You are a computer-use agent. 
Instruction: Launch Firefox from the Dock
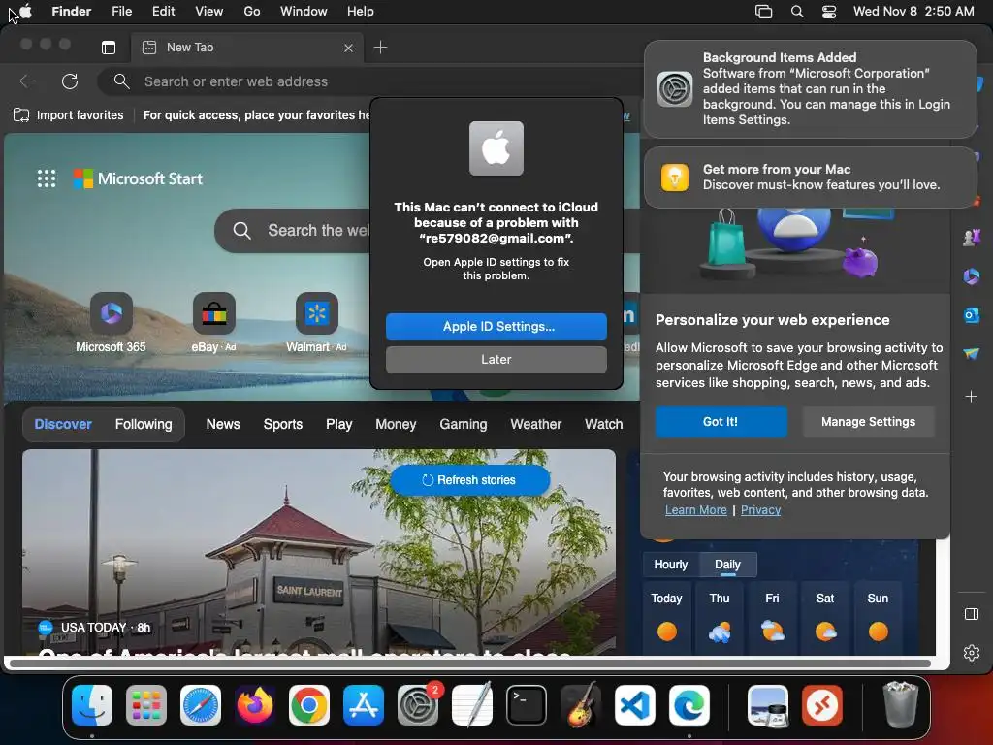(x=255, y=705)
